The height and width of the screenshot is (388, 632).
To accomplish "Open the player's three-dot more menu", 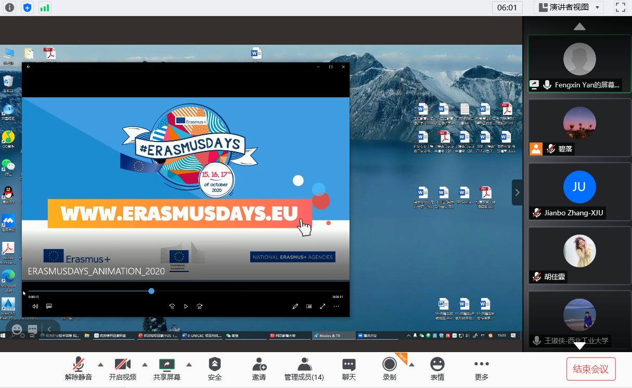I will 336,306.
